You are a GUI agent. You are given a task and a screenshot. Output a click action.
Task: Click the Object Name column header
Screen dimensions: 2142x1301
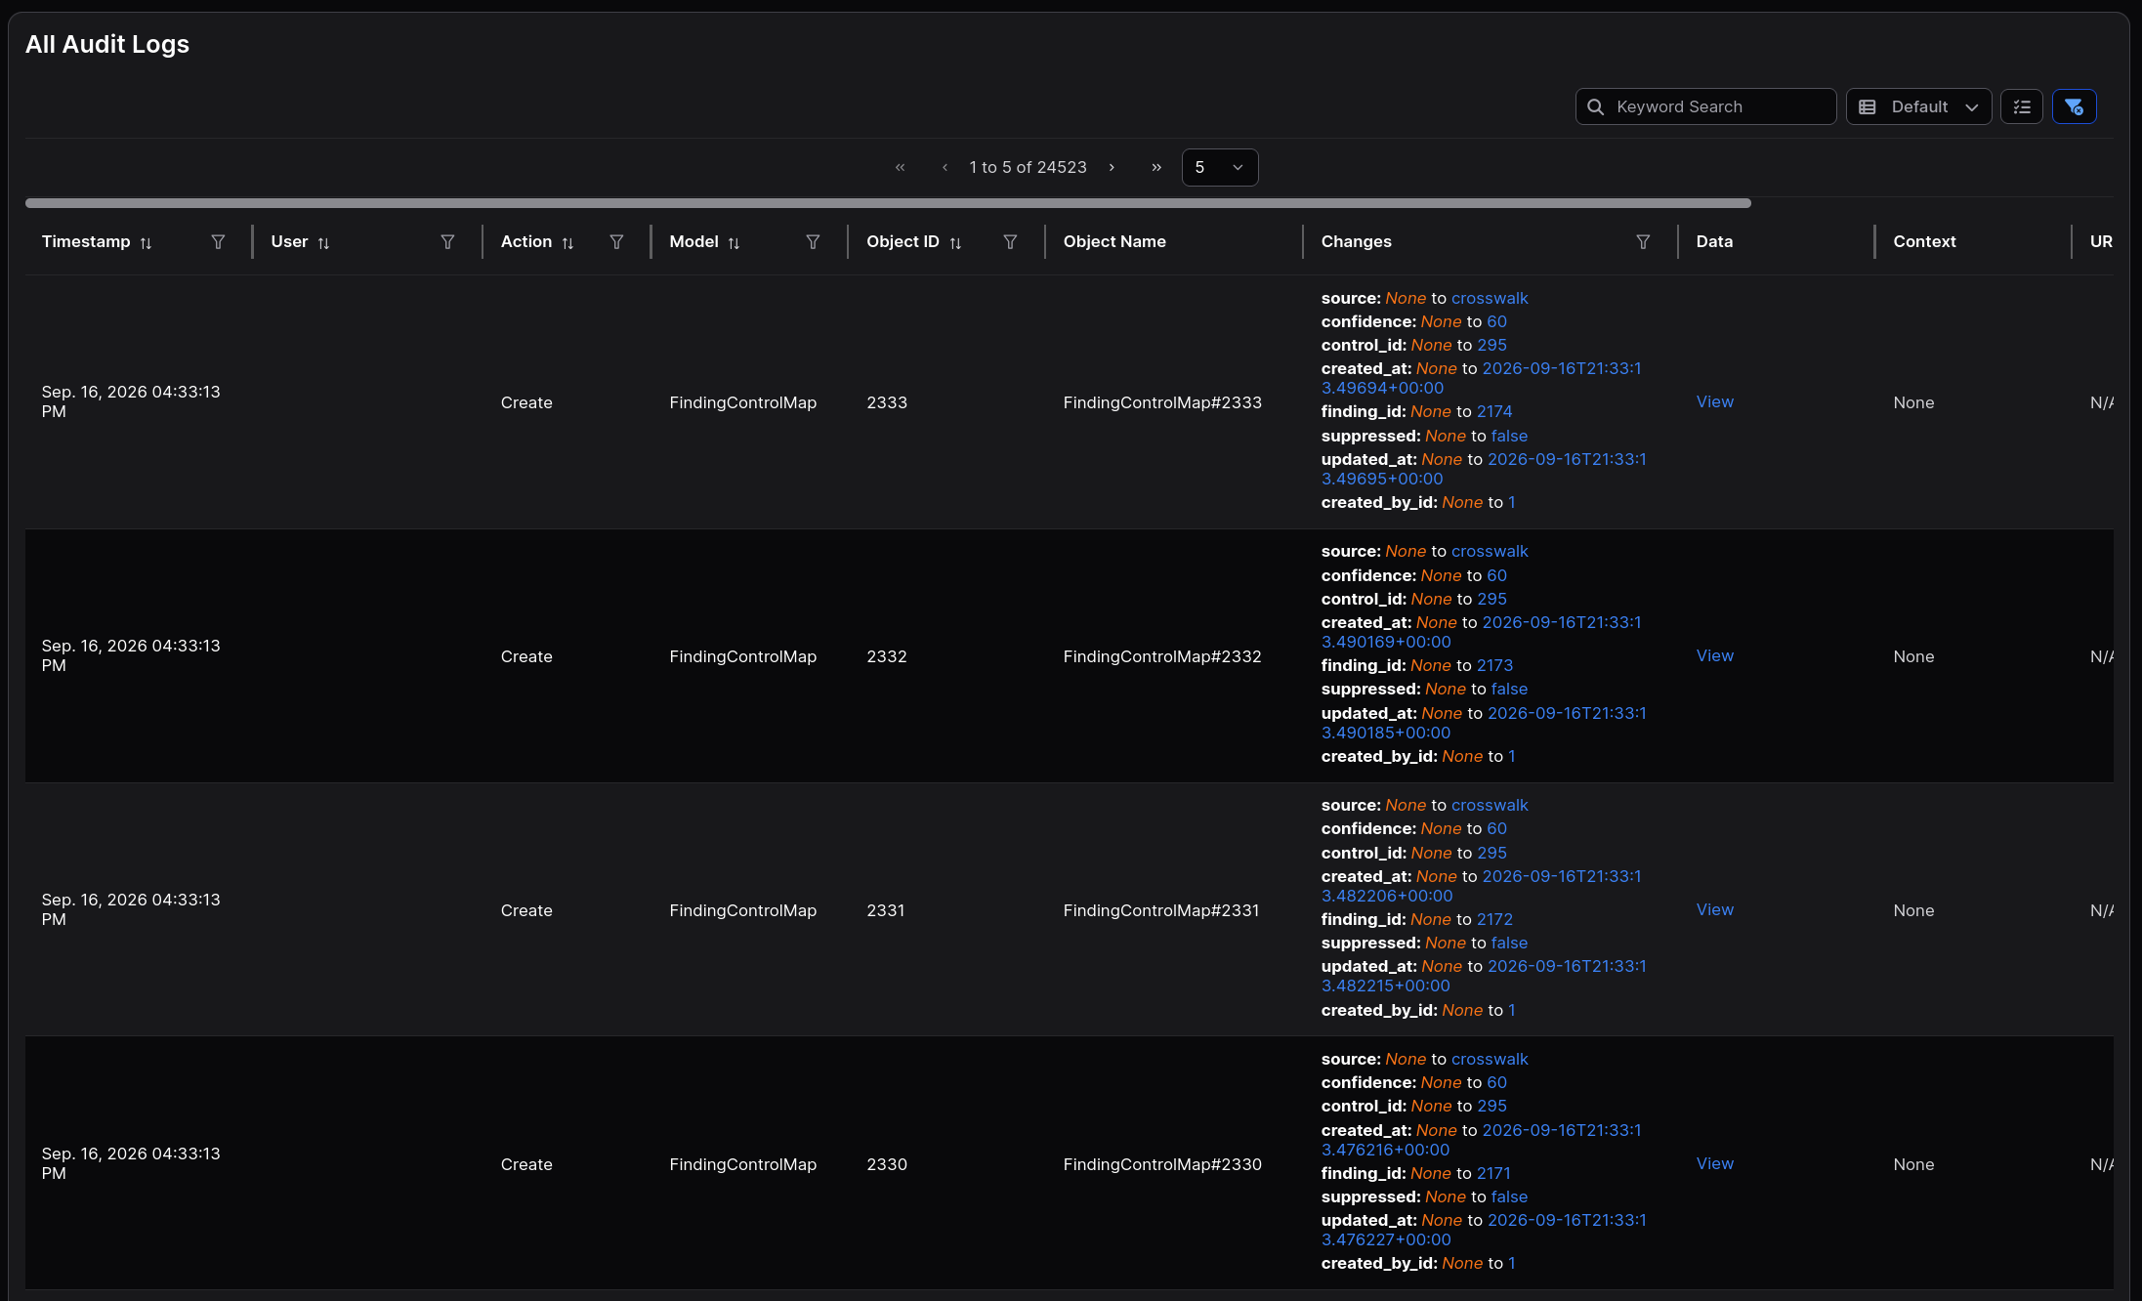(x=1113, y=241)
